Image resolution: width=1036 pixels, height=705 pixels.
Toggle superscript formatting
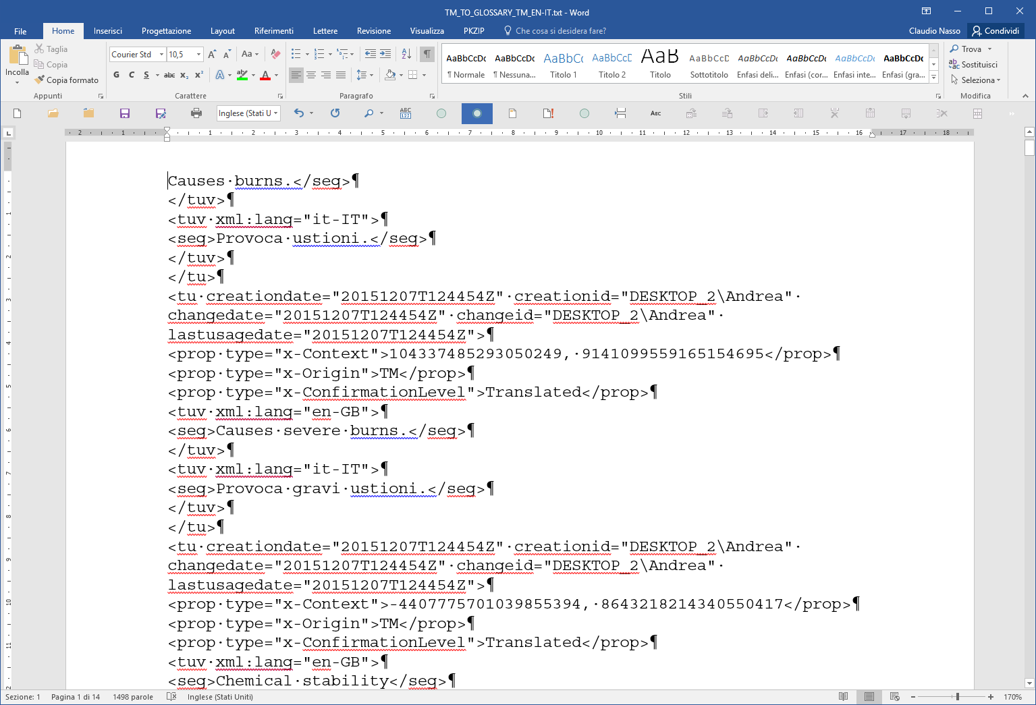[199, 75]
